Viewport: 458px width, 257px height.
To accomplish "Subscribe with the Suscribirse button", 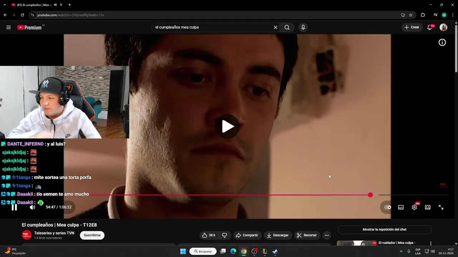I will coord(92,235).
